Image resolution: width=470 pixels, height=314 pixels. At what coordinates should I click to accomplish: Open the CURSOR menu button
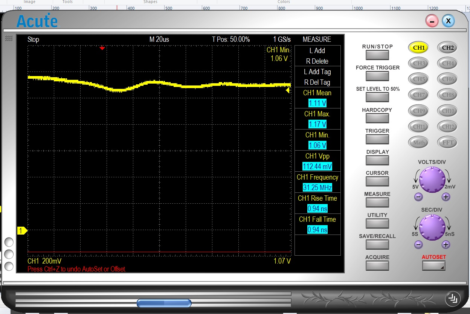tap(377, 181)
